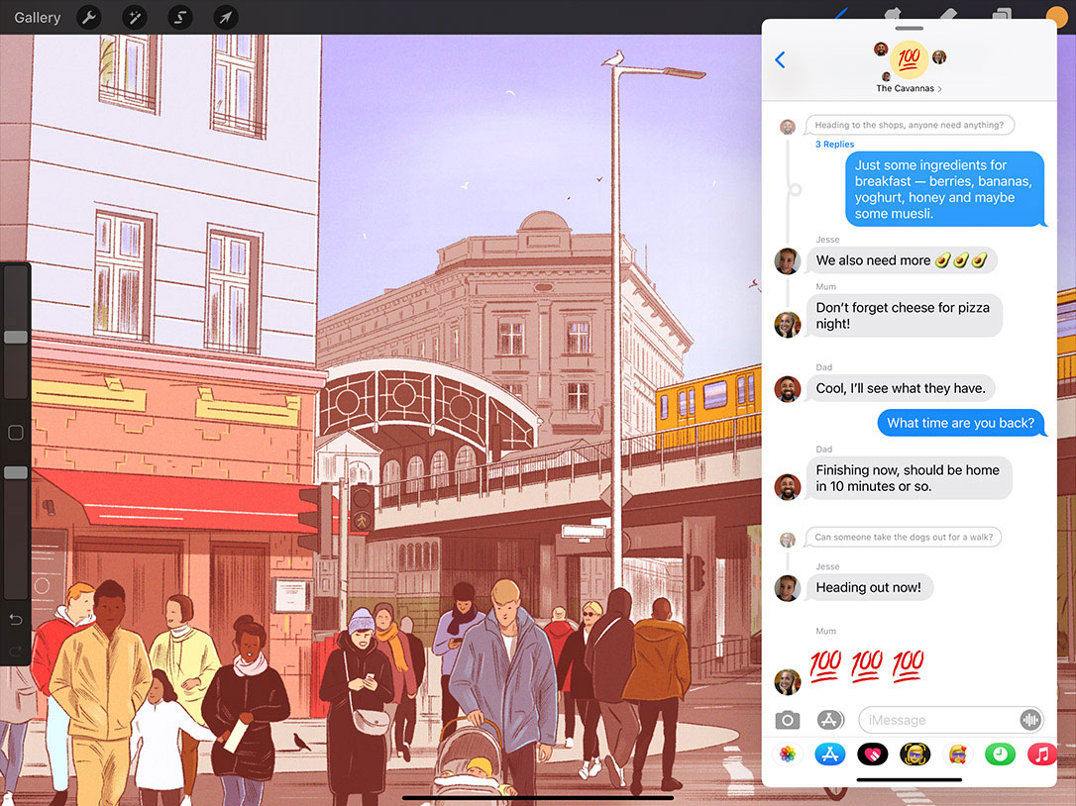Tap Jesse's avatar beside 'Heading out now!'
The image size is (1076, 806).
787,588
